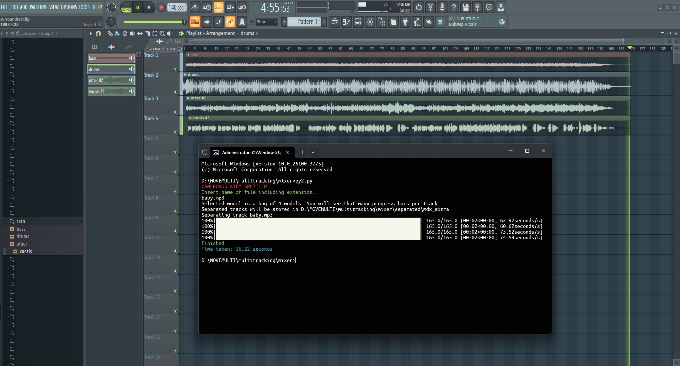Select the playlist Zoom tool
680x366 pixels.
162,33
